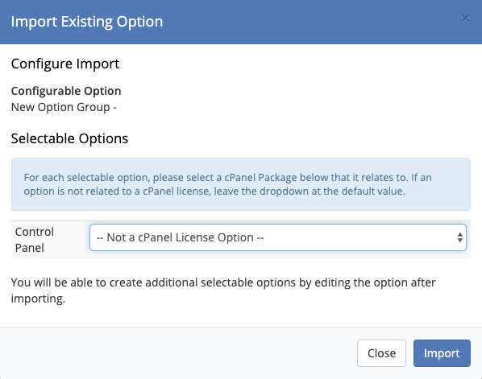482x379 pixels.
Task: Select the '-- Not a cPanel License Option --' text
Action: 180,237
